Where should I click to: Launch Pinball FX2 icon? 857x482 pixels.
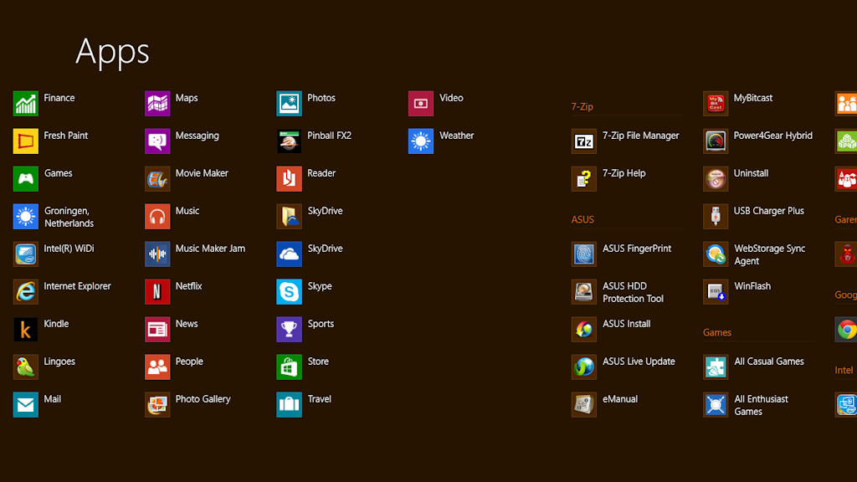[x=289, y=141]
